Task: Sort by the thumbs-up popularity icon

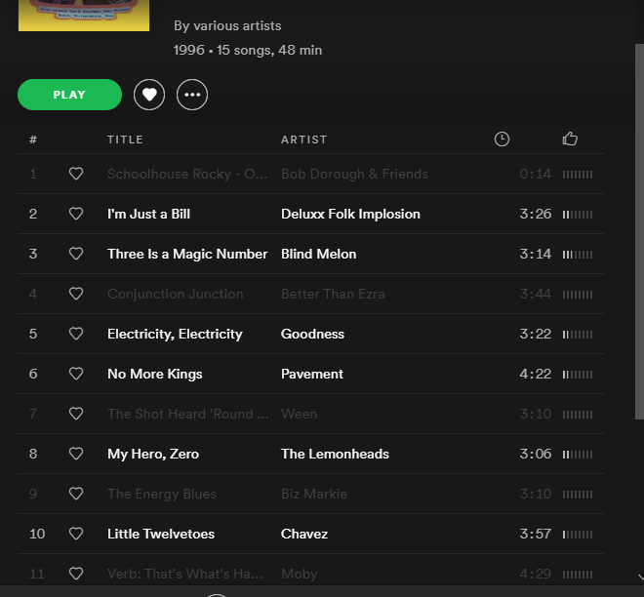Action: click(x=570, y=139)
